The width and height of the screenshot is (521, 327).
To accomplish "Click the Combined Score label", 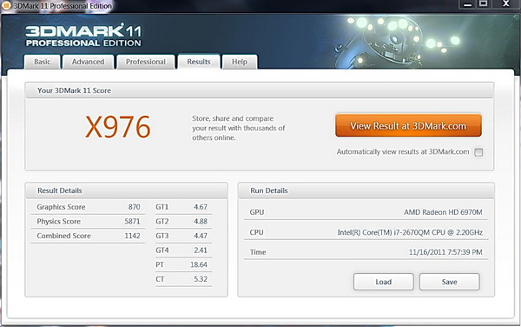I will click(63, 236).
